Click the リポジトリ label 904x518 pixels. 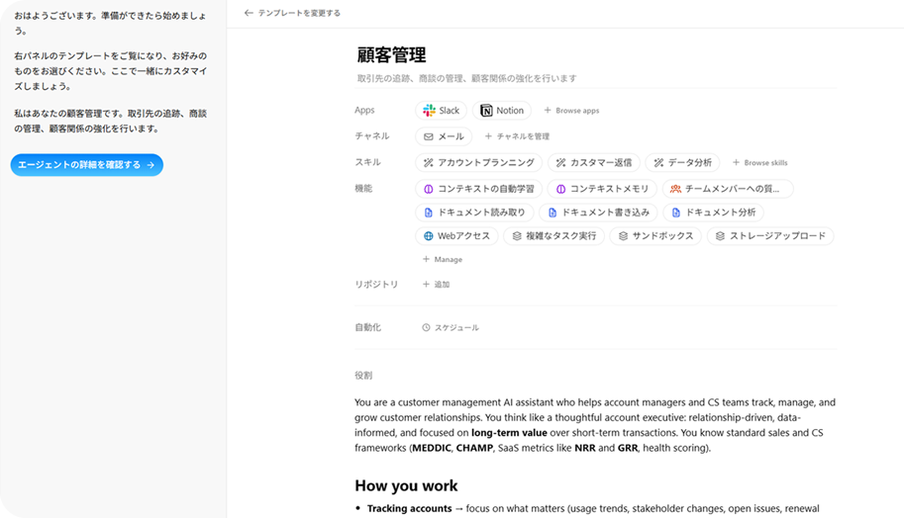tap(376, 284)
